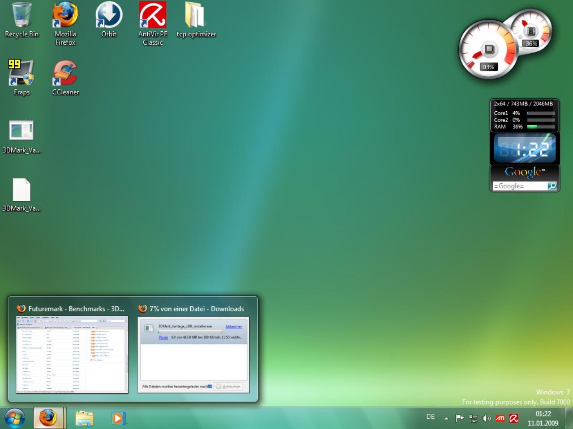Click the digital clock gadget

[x=524, y=148]
